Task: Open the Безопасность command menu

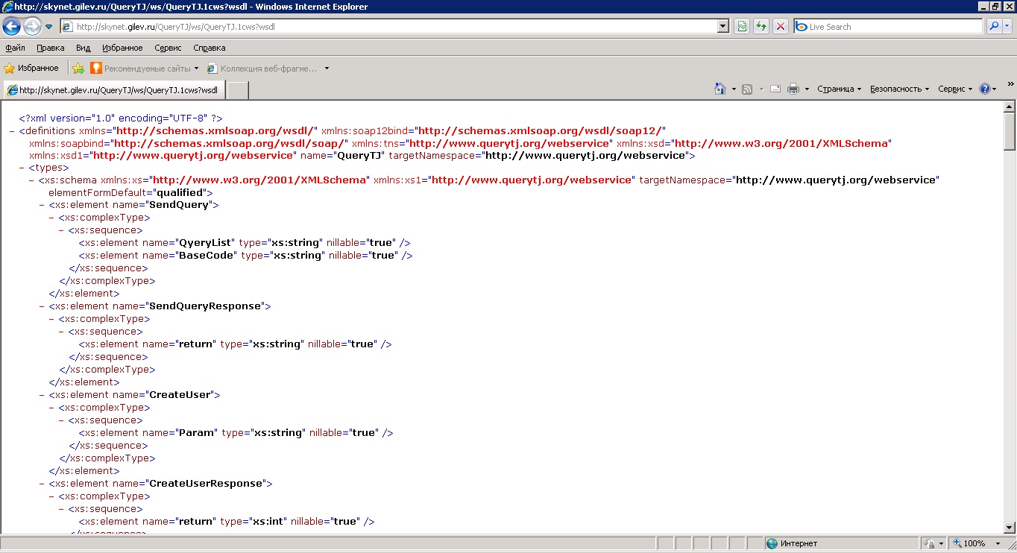Action: (900, 89)
